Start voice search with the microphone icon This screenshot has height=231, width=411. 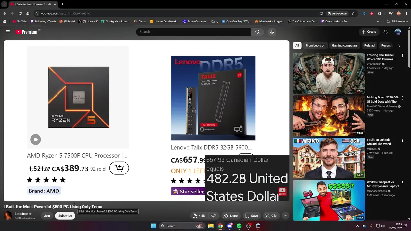click(x=272, y=32)
